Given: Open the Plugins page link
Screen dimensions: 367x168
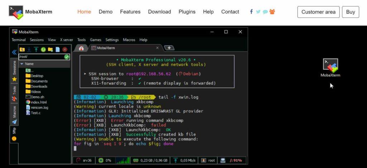Looking at the screenshot, I should (187, 12).
